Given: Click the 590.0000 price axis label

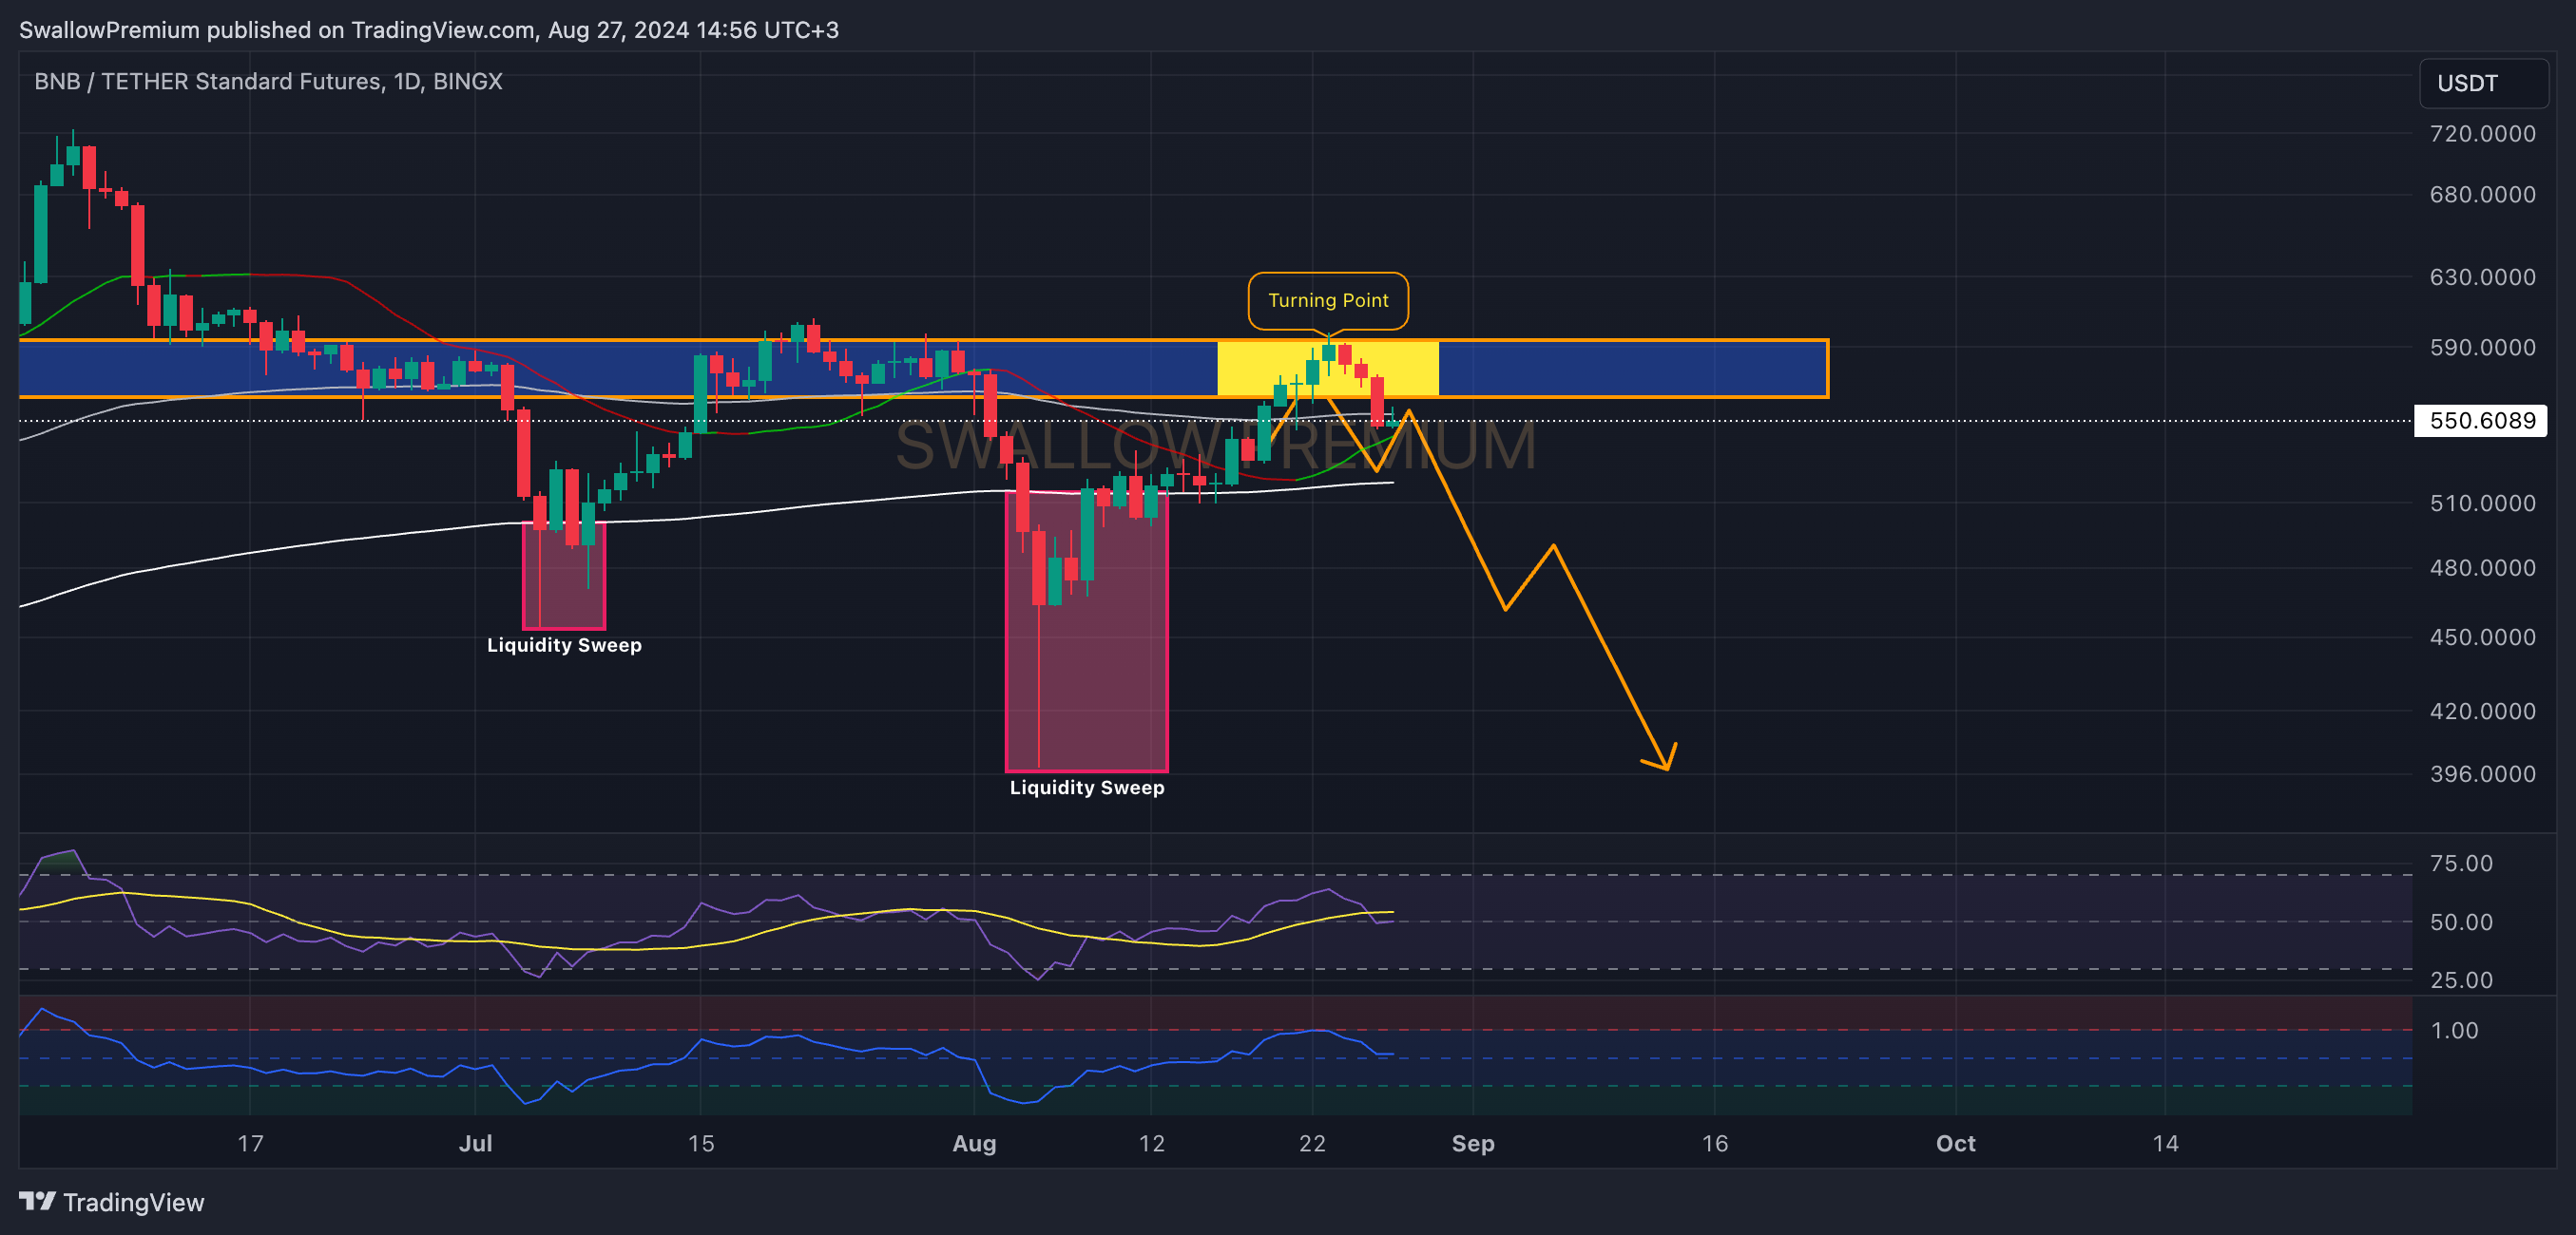Looking at the screenshot, I should (2482, 348).
